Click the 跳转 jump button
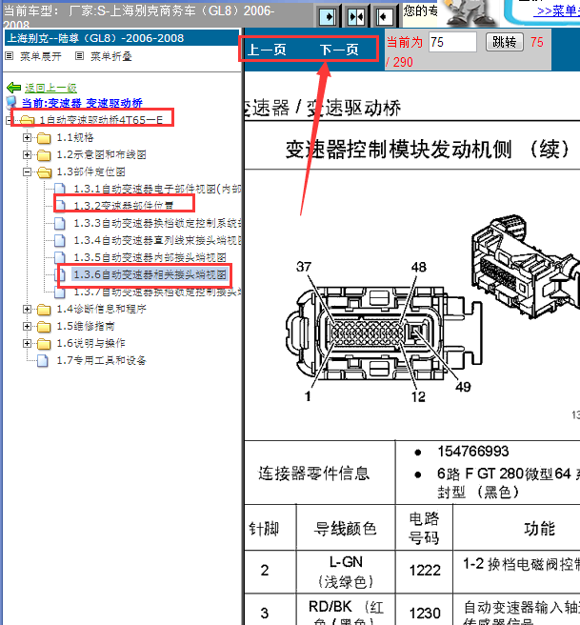The width and height of the screenshot is (580, 625). 505,42
